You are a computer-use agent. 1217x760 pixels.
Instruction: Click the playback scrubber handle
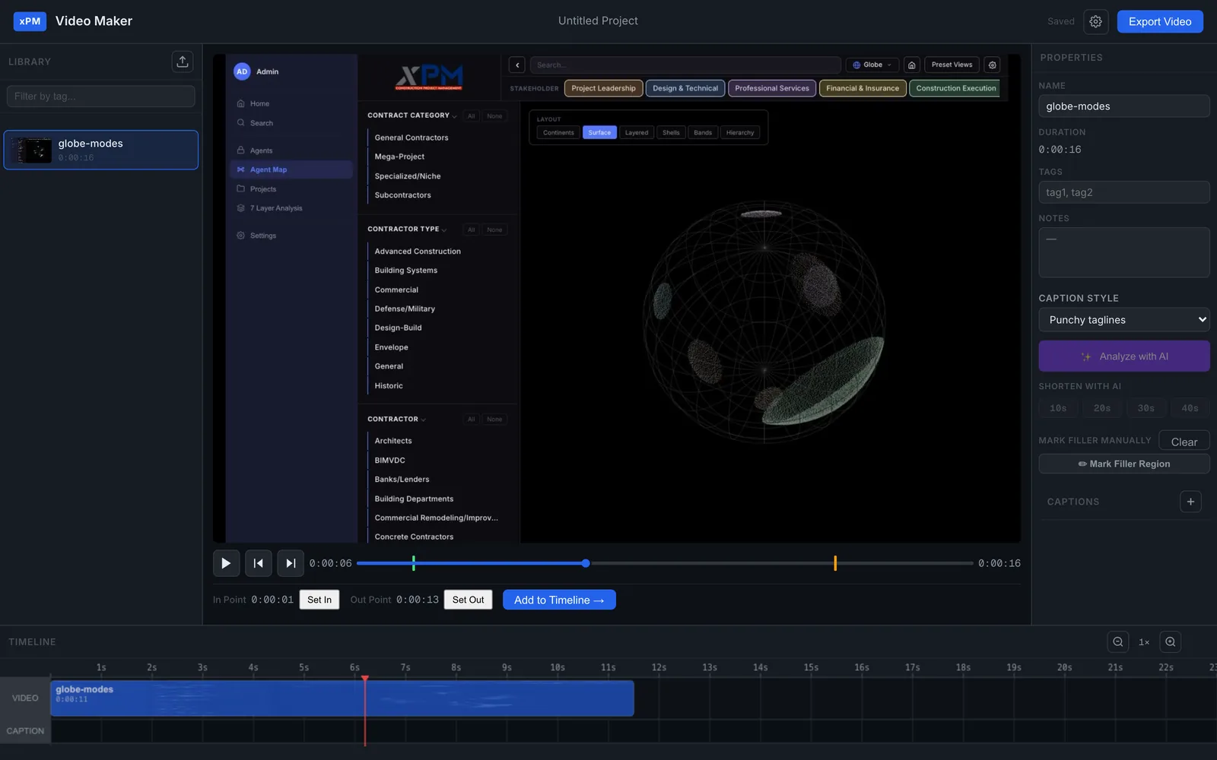(x=586, y=563)
